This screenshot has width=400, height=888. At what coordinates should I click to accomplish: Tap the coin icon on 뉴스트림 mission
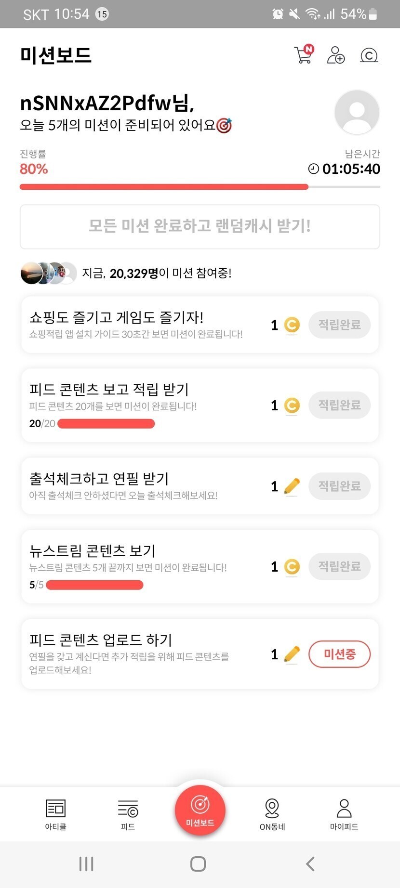pos(292,567)
